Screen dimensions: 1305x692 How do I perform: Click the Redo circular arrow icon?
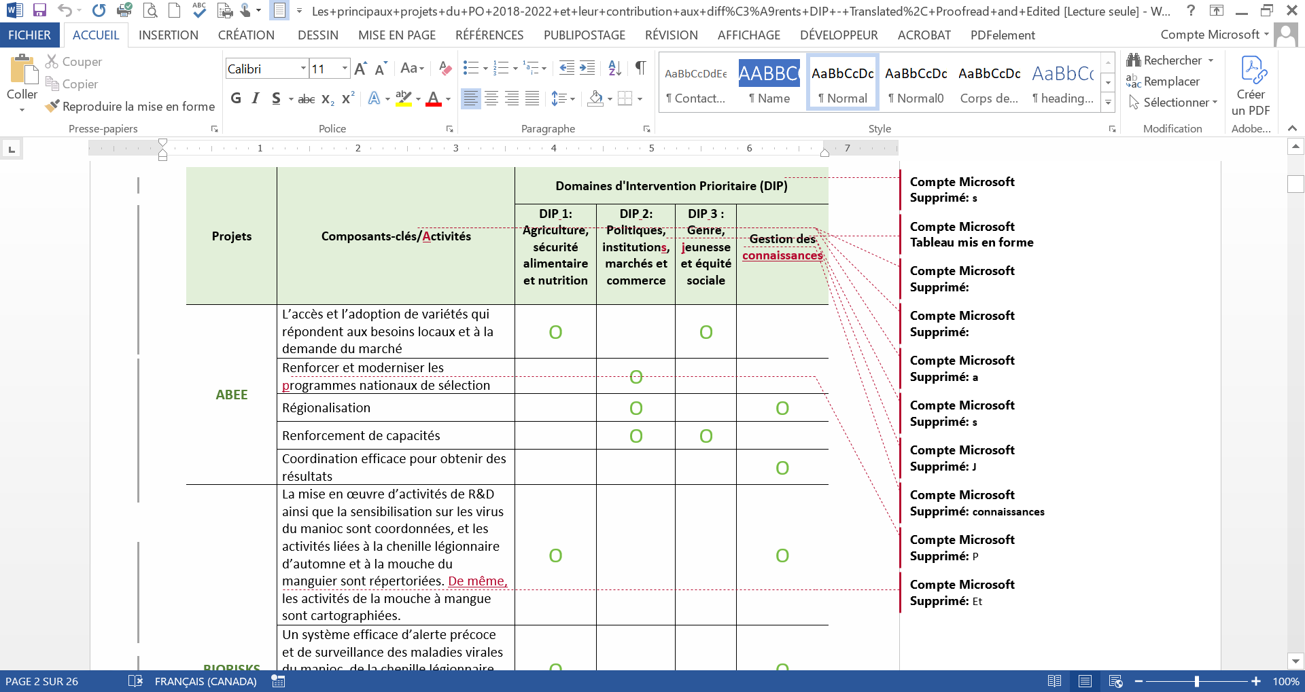[x=99, y=10]
